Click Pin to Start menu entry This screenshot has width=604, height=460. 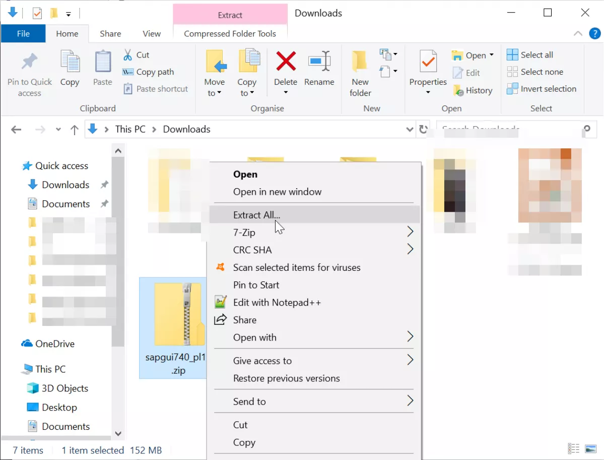(315, 285)
